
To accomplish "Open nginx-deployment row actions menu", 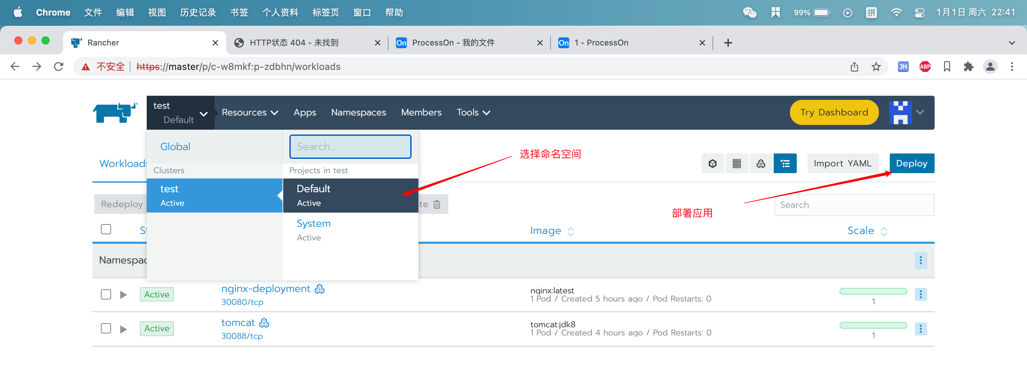I will point(921,295).
